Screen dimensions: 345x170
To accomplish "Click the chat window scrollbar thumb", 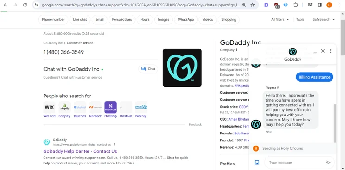I will [x=335, y=123].
